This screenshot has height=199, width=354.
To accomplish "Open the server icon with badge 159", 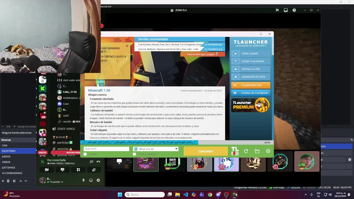I will [x=43, y=115].
